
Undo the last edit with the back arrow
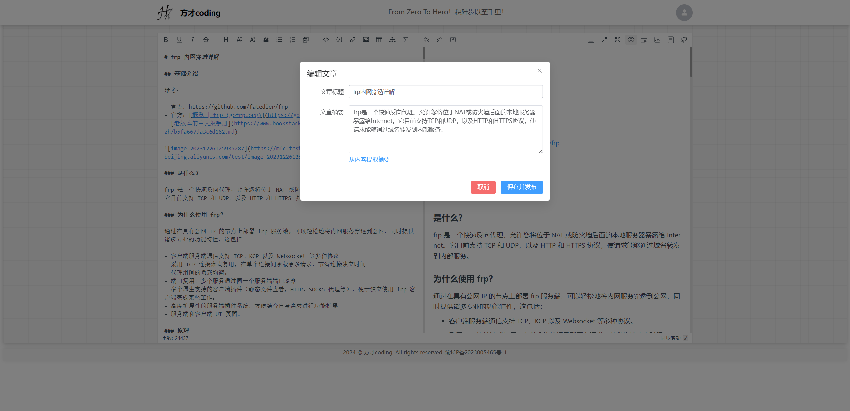pyautogui.click(x=426, y=40)
